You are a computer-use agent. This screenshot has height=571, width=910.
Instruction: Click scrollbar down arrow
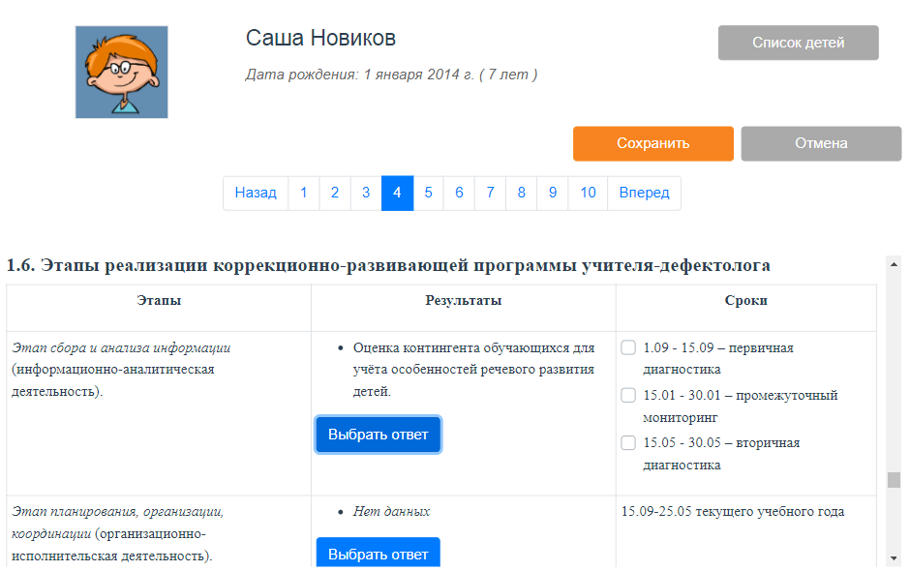pyautogui.click(x=894, y=558)
